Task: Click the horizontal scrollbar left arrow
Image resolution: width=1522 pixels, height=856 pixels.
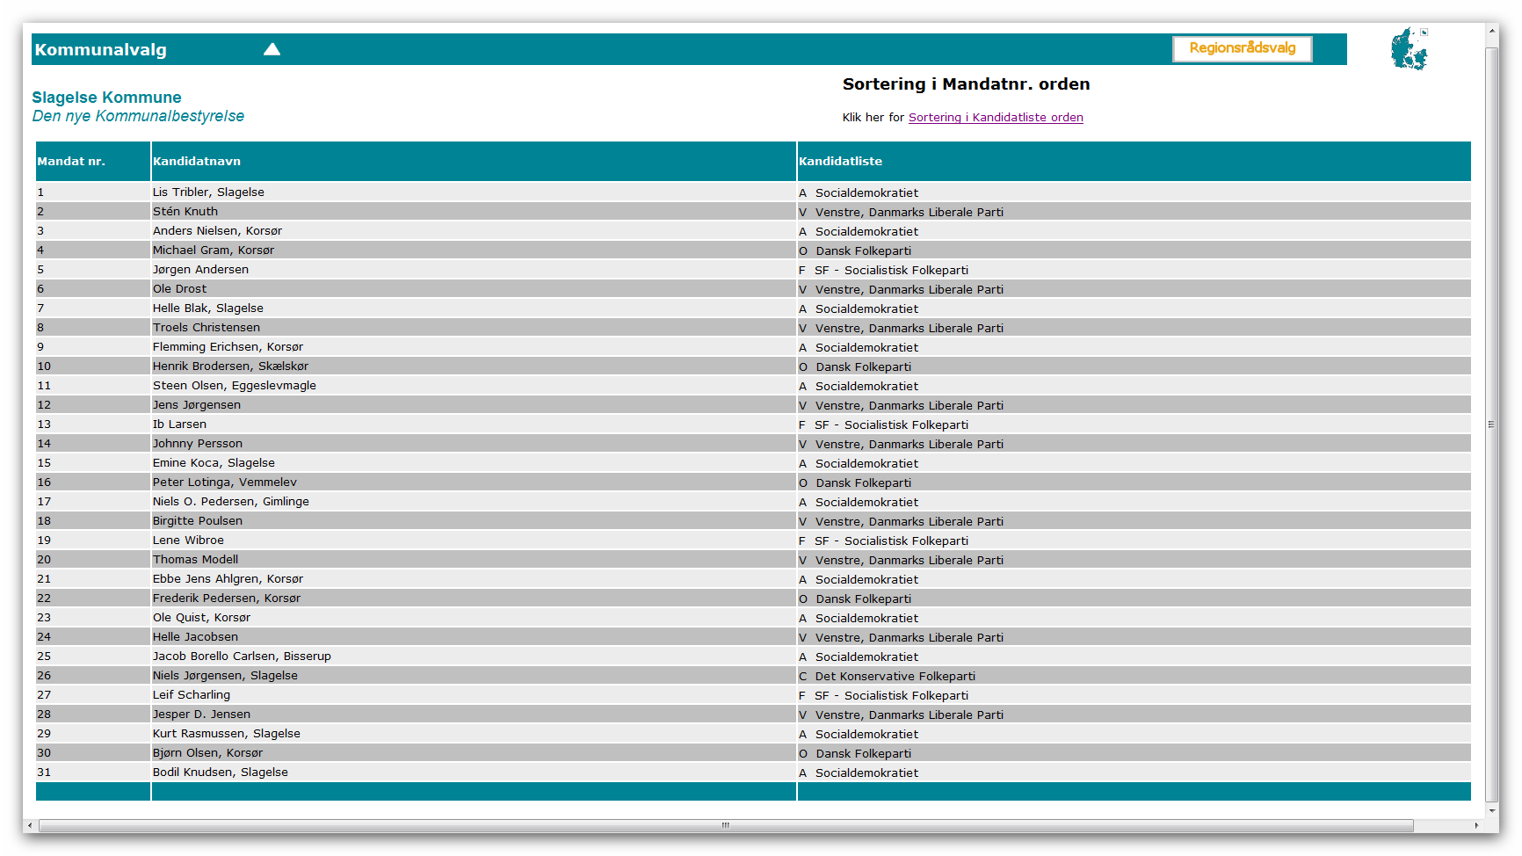Action: [31, 825]
